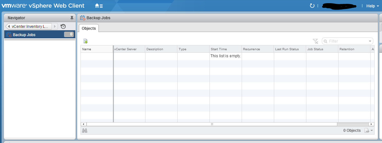
Task: Refresh the vSphere Web Client
Action: 312,6
